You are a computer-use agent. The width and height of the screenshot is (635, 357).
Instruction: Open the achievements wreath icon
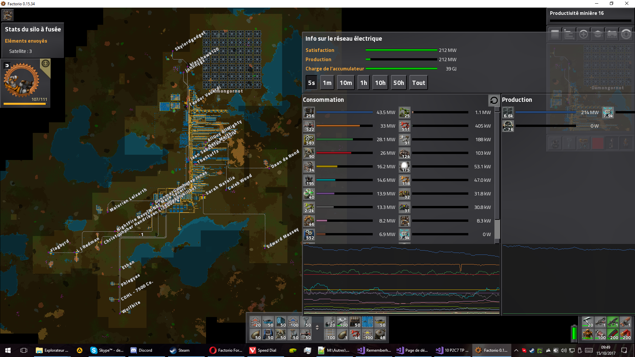click(x=626, y=34)
